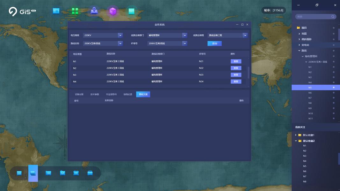
Task: Click the search magnifier icon in side panel
Action: pyautogui.click(x=333, y=17)
